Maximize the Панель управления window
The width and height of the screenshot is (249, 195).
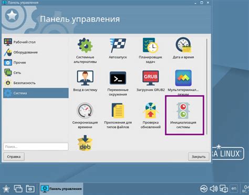[202, 3]
